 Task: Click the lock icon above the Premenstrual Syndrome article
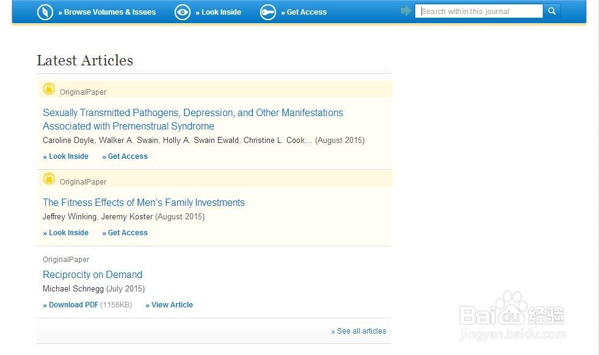[x=49, y=89]
